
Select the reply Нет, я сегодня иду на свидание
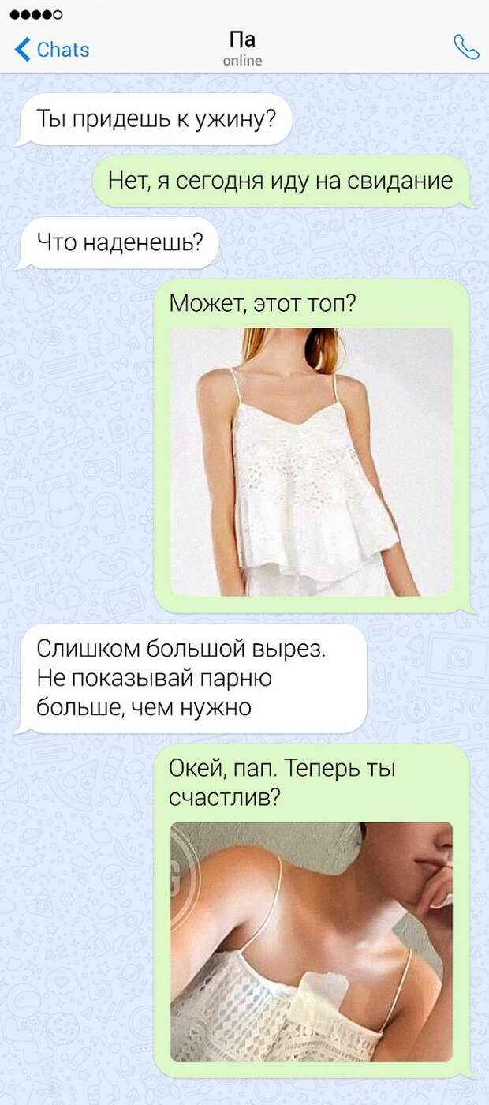282,181
